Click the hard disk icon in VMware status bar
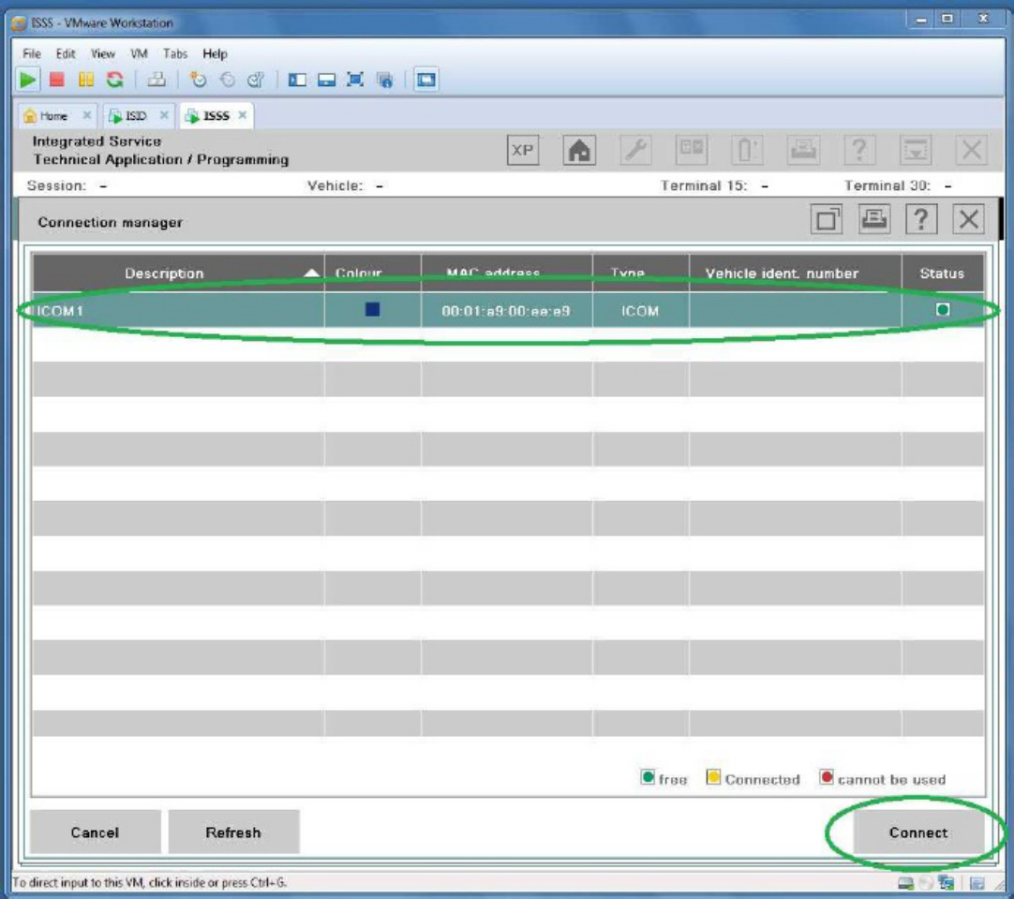The height and width of the screenshot is (899, 1014). 905,883
